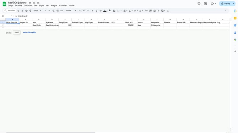Expand the A1 name box dropdown
The width and height of the screenshot is (238, 133).
tap(11, 16)
